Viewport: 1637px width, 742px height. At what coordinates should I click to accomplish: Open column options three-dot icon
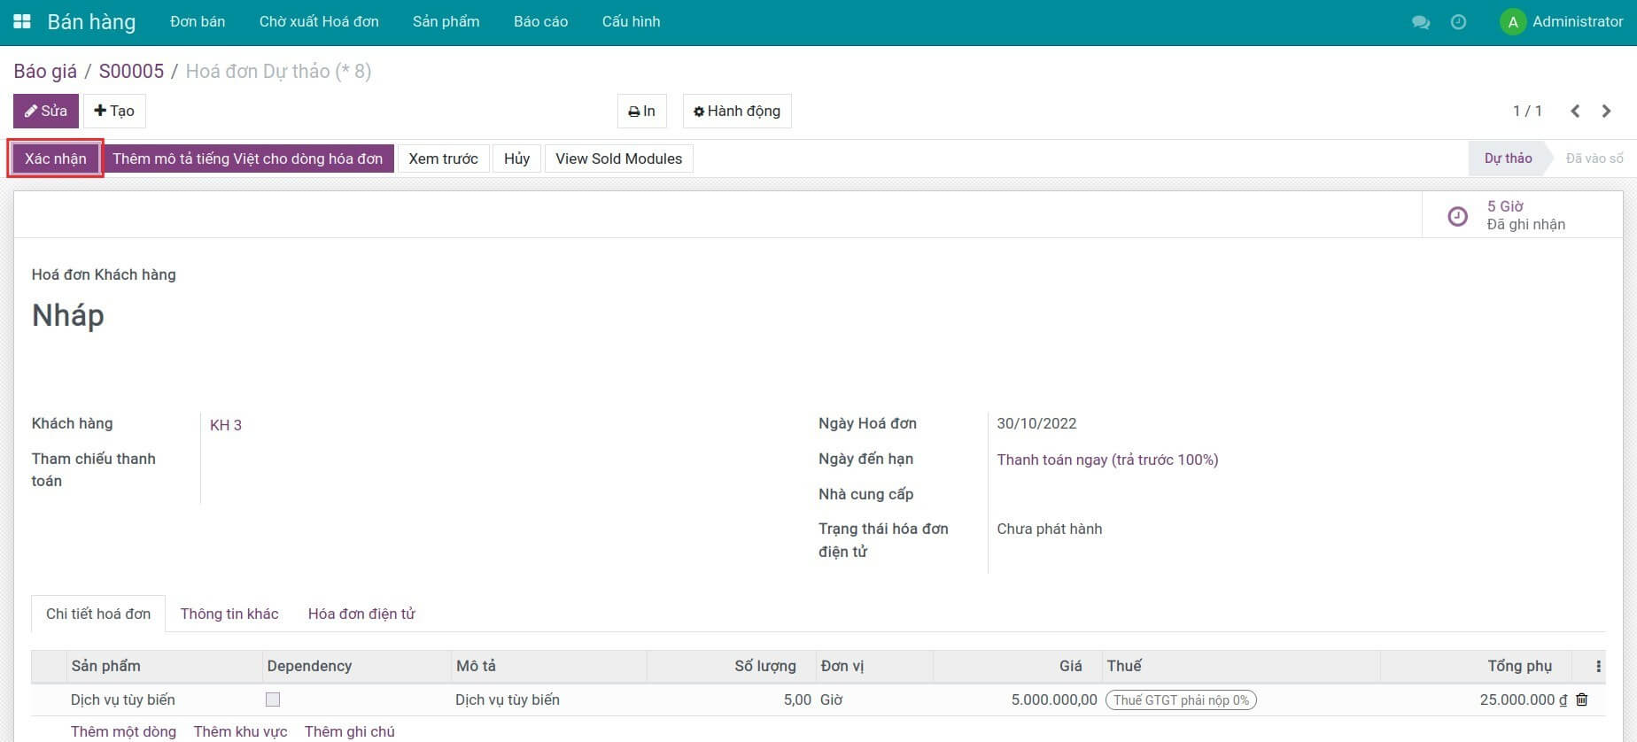[1598, 666]
